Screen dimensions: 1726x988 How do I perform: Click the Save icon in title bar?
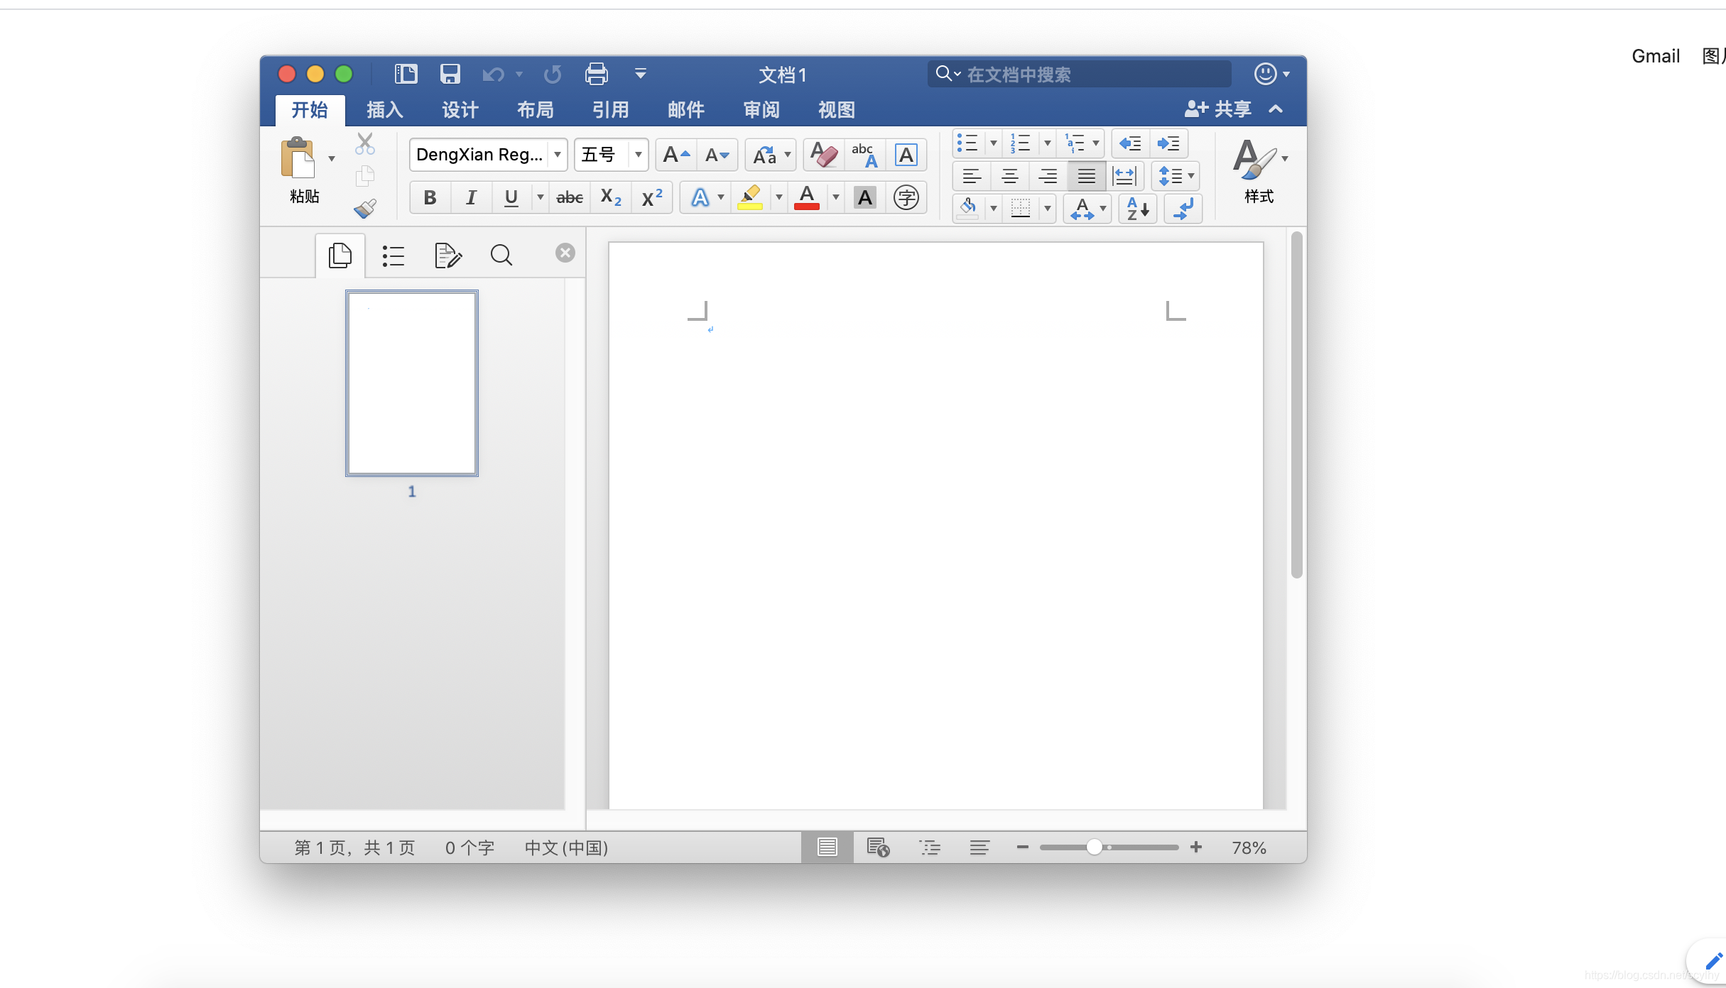pyautogui.click(x=450, y=74)
